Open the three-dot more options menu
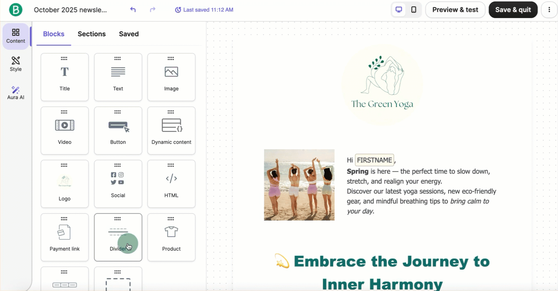Screen dimensions: 558x291 click(x=549, y=9)
